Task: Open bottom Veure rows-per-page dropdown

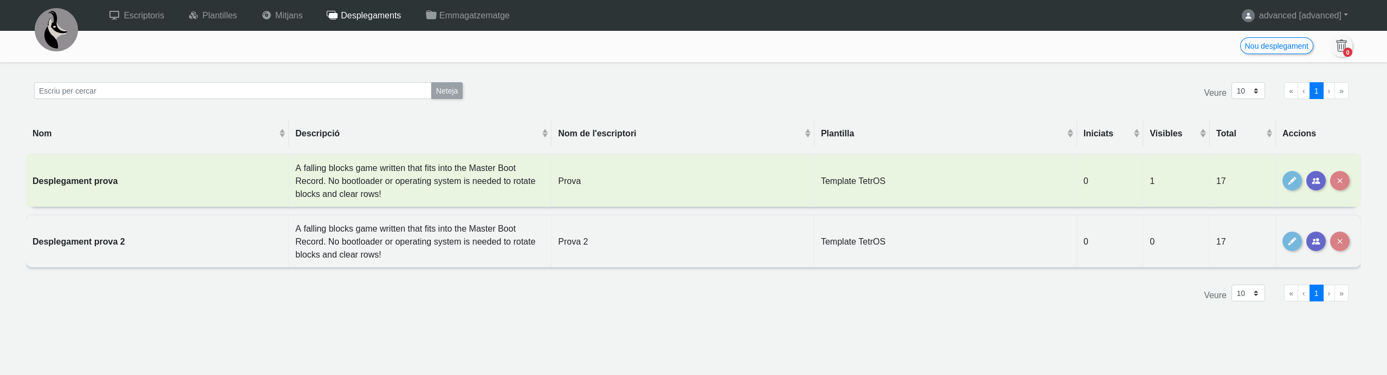Action: [x=1248, y=293]
